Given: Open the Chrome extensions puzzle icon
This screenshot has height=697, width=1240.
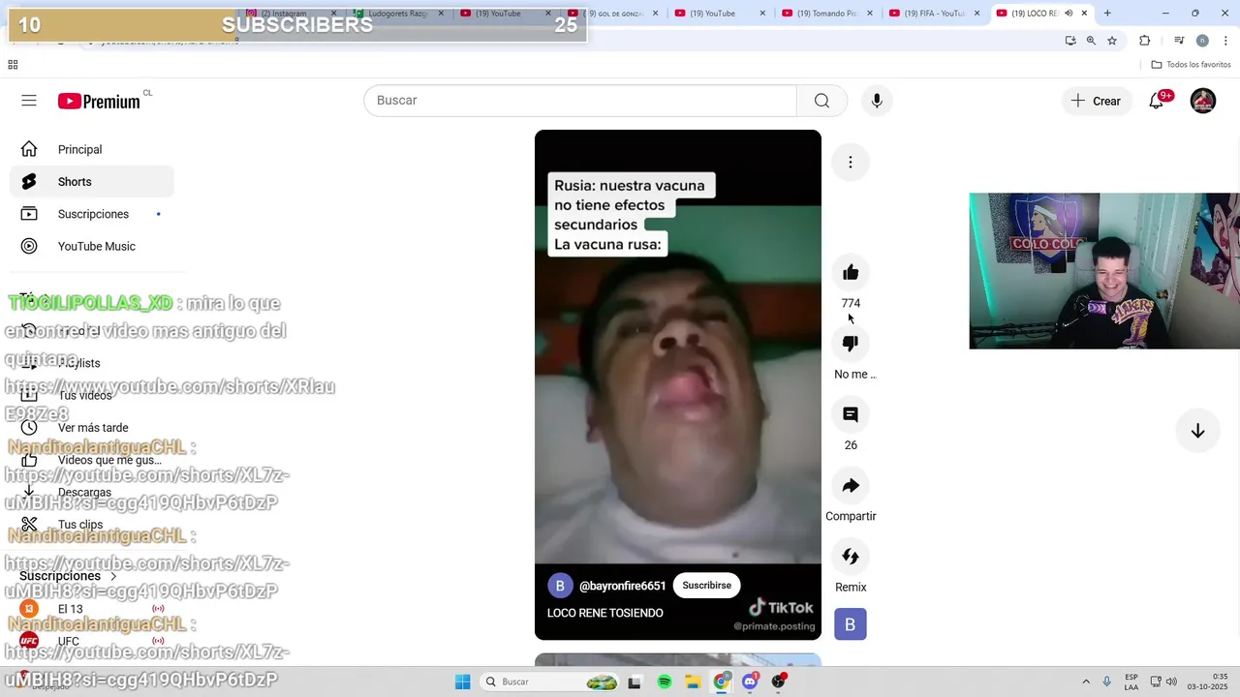Looking at the screenshot, I should pos(1145,41).
